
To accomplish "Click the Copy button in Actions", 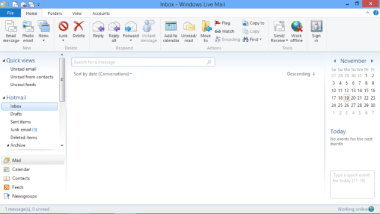I will (x=251, y=32).
